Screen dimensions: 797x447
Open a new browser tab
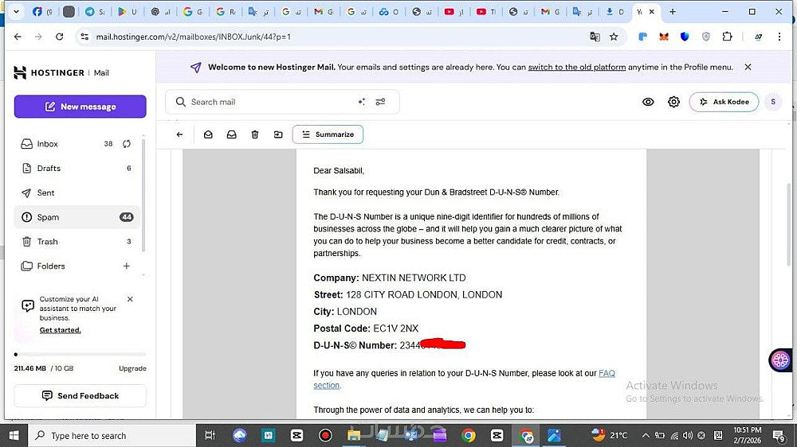(x=673, y=12)
